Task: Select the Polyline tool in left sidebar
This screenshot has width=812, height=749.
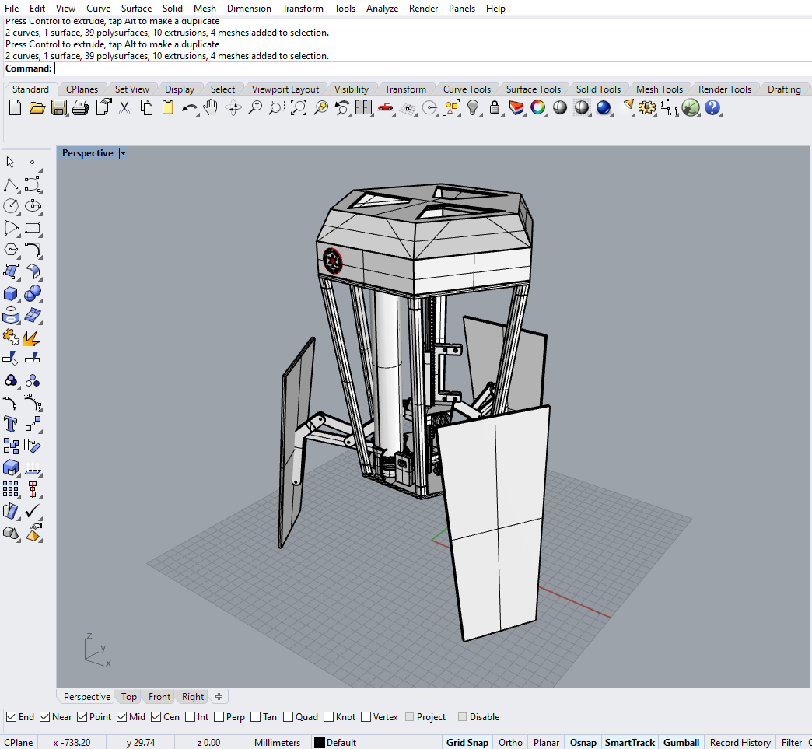Action: tap(11, 185)
